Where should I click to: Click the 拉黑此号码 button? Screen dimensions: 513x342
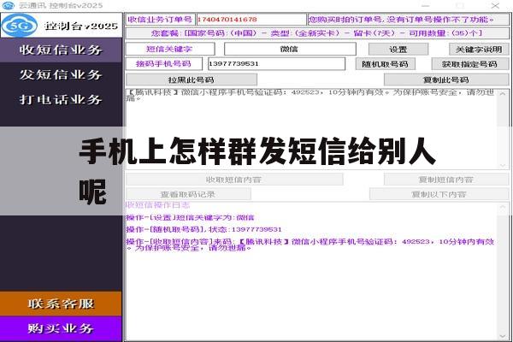coord(192,80)
